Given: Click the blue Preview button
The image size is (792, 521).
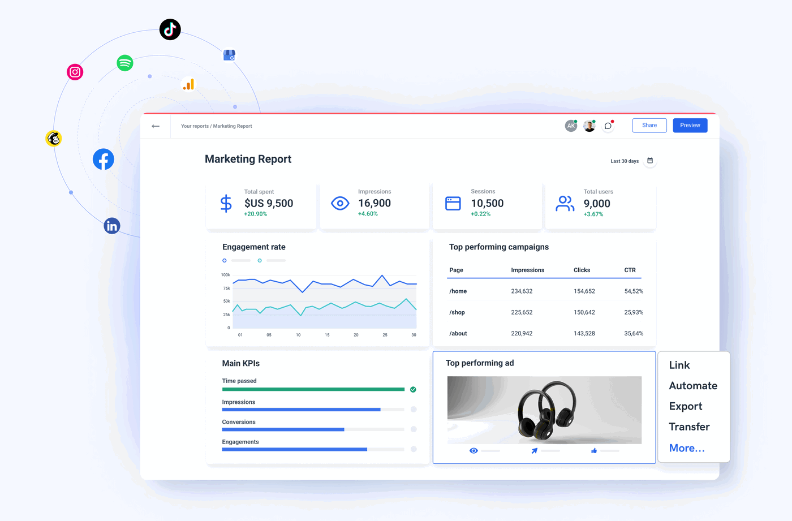Looking at the screenshot, I should (690, 125).
